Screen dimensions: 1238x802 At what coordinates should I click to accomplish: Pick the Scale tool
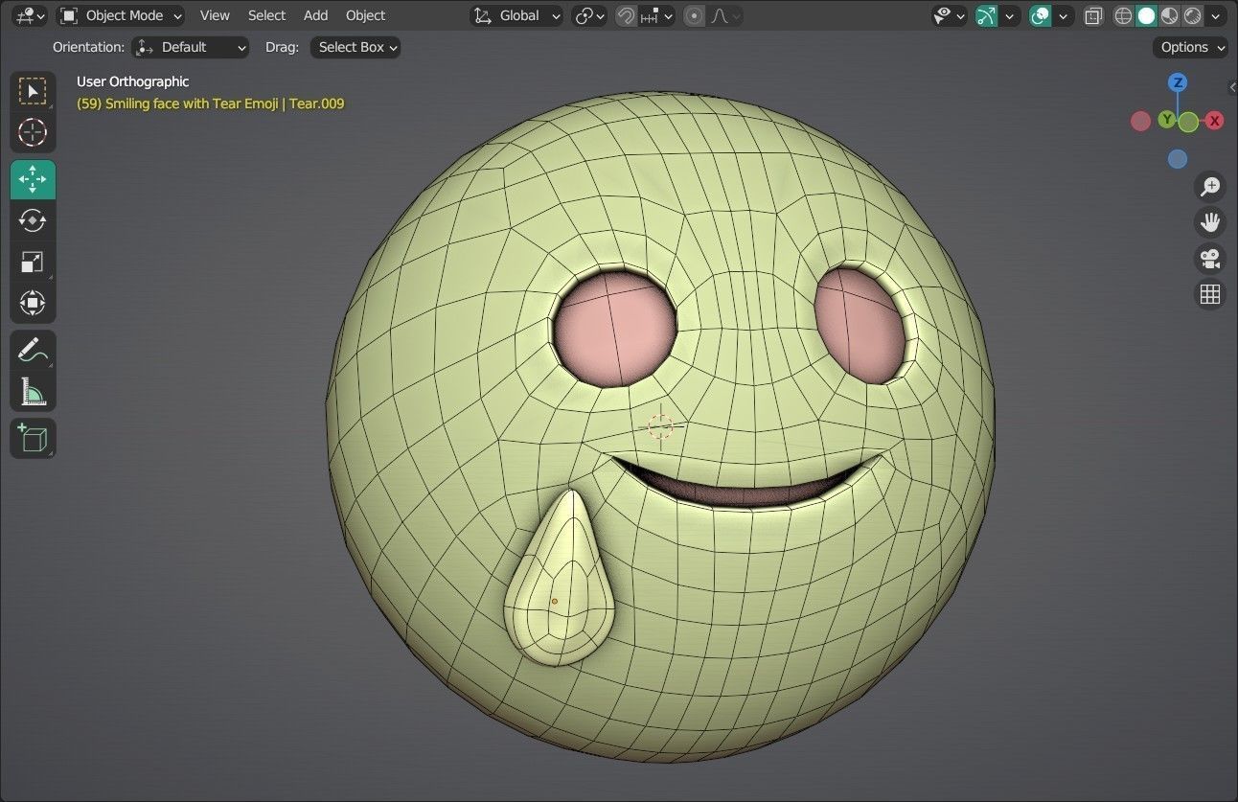[33, 262]
